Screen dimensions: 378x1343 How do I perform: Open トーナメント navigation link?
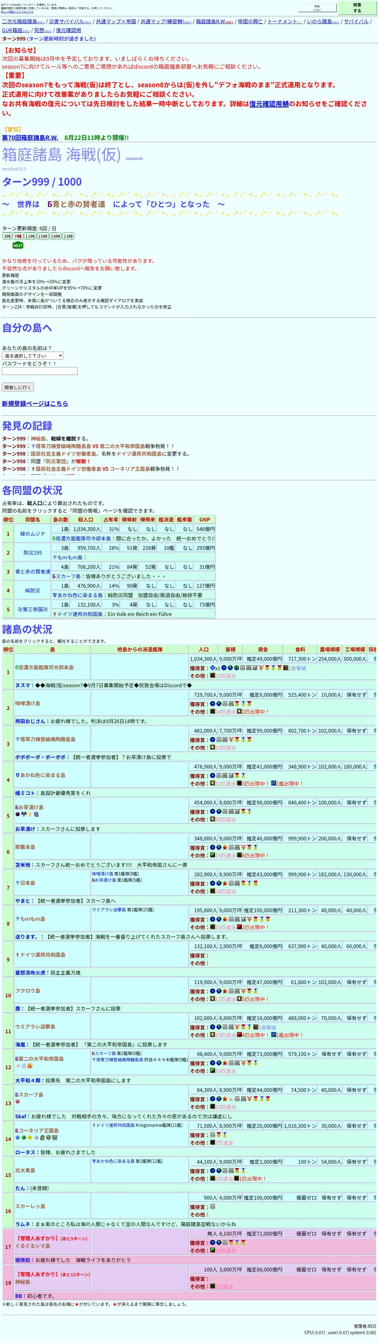click(x=282, y=21)
